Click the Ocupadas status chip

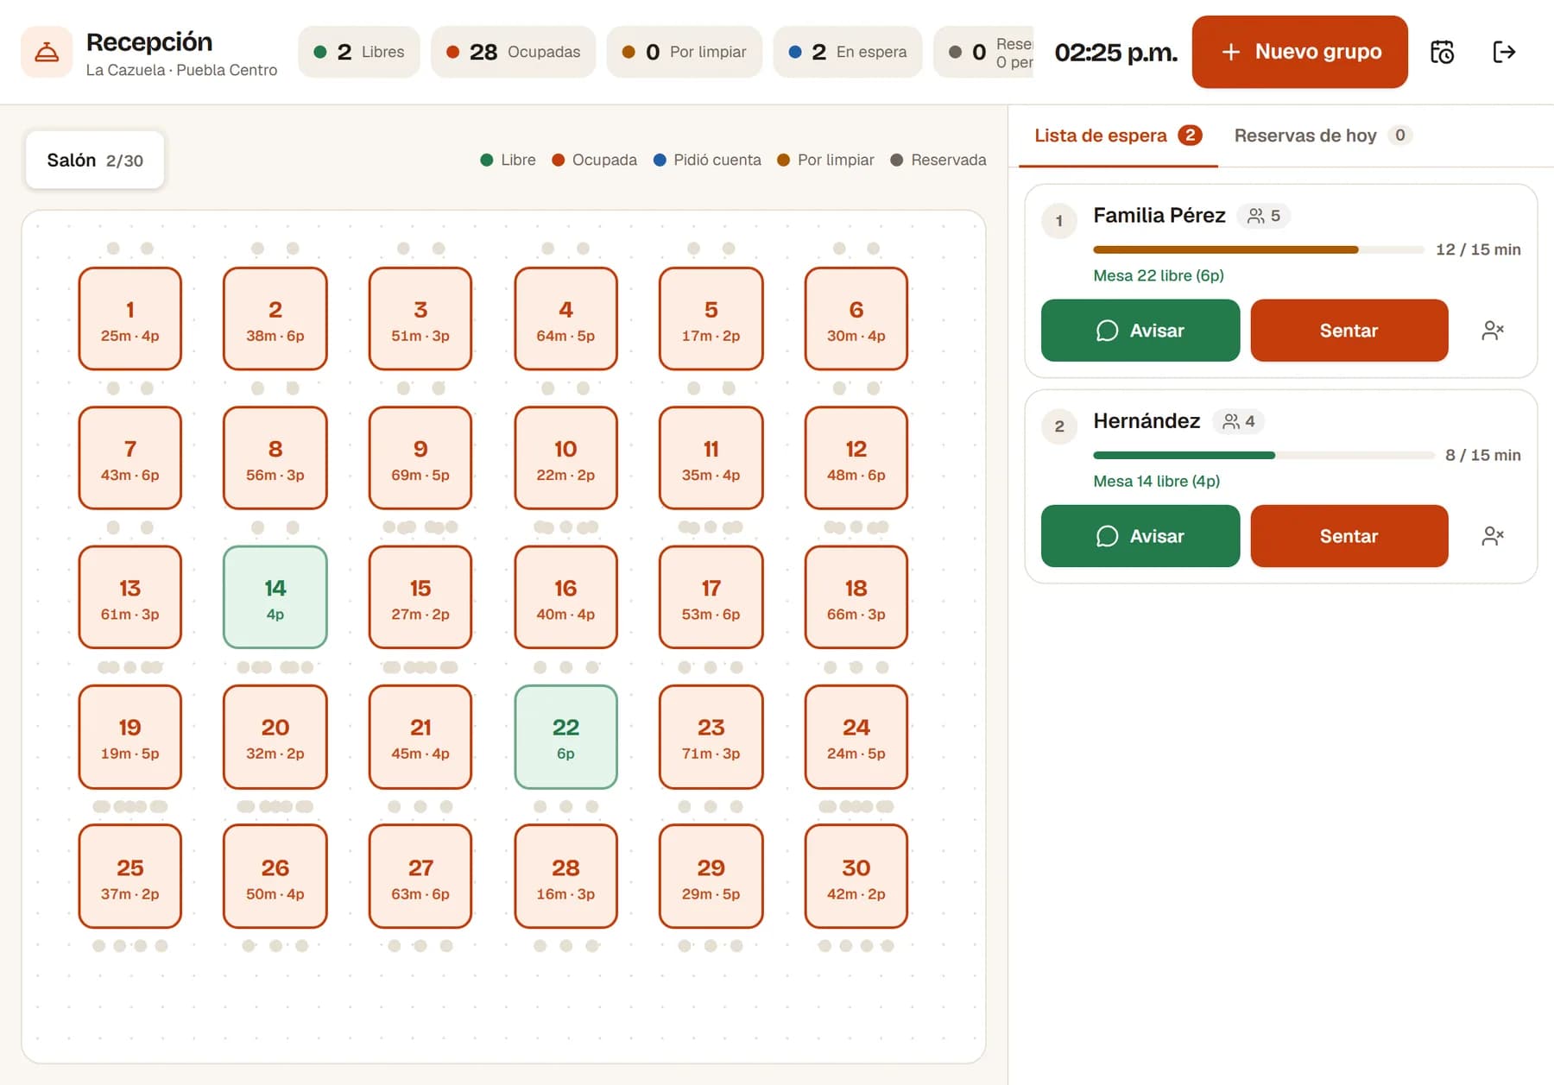pos(513,52)
